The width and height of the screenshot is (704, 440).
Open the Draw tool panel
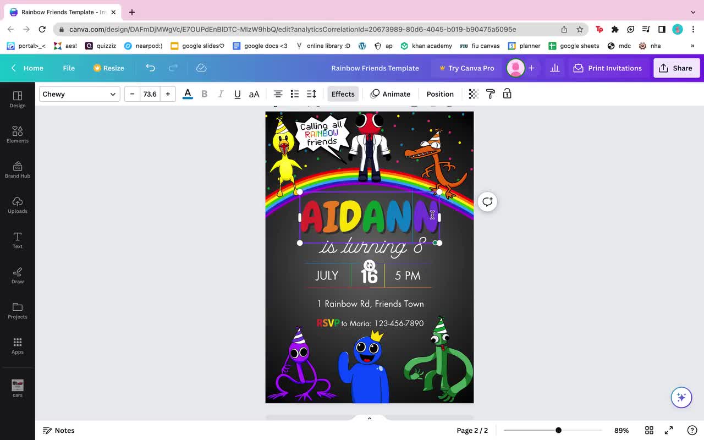click(18, 276)
